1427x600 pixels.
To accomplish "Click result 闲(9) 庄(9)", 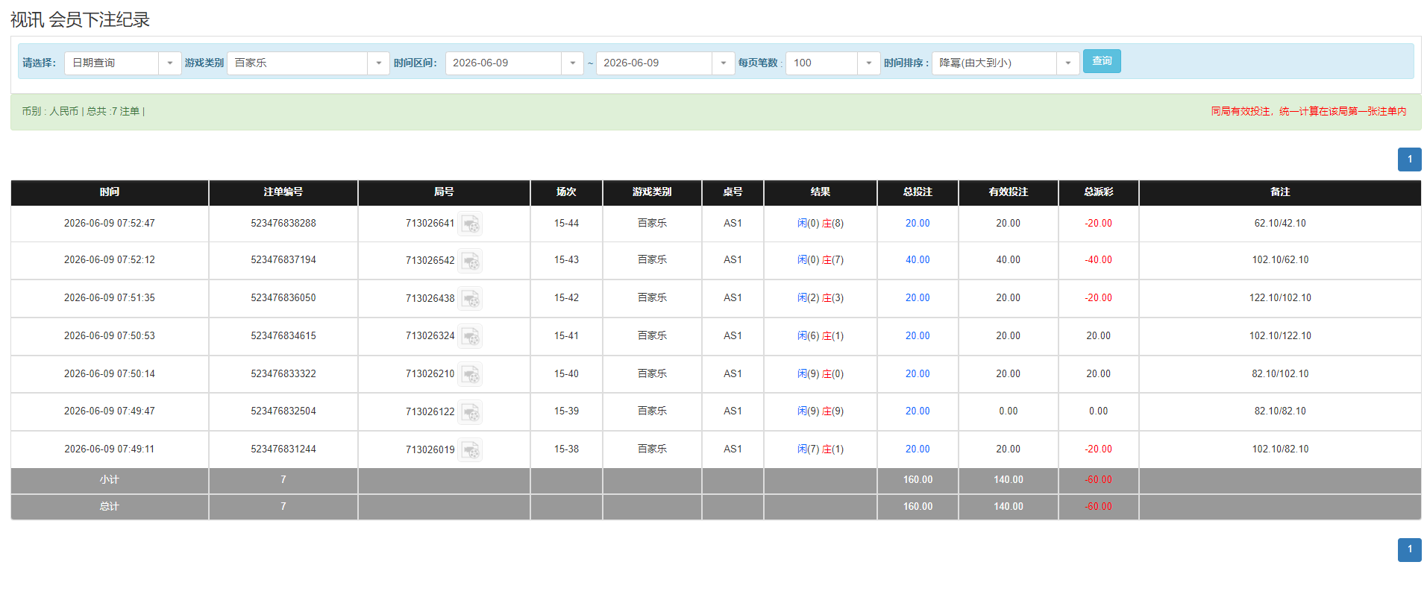I will (821, 411).
